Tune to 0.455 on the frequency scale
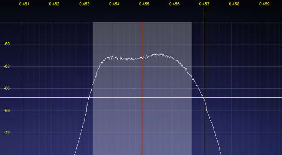 point(144,4)
